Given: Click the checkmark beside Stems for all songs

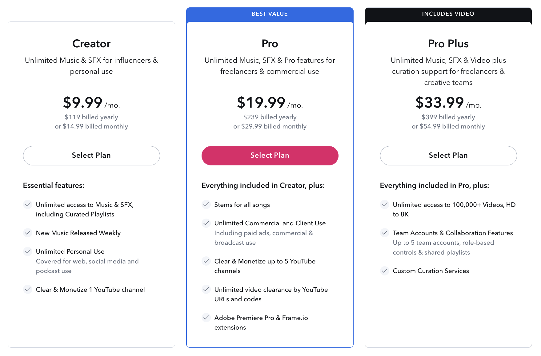Looking at the screenshot, I should click(206, 204).
